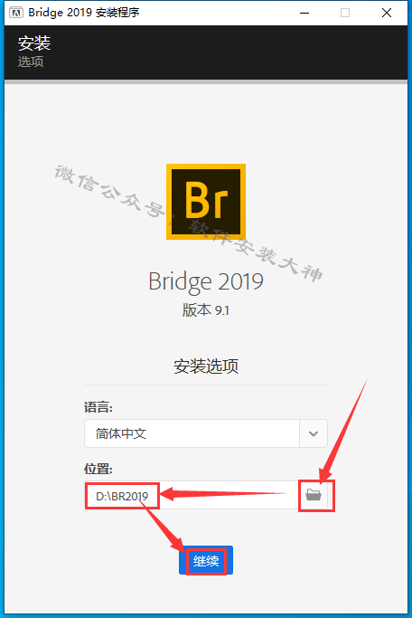Click the 语言: label
Screen dimensions: 412x618
coord(98,407)
